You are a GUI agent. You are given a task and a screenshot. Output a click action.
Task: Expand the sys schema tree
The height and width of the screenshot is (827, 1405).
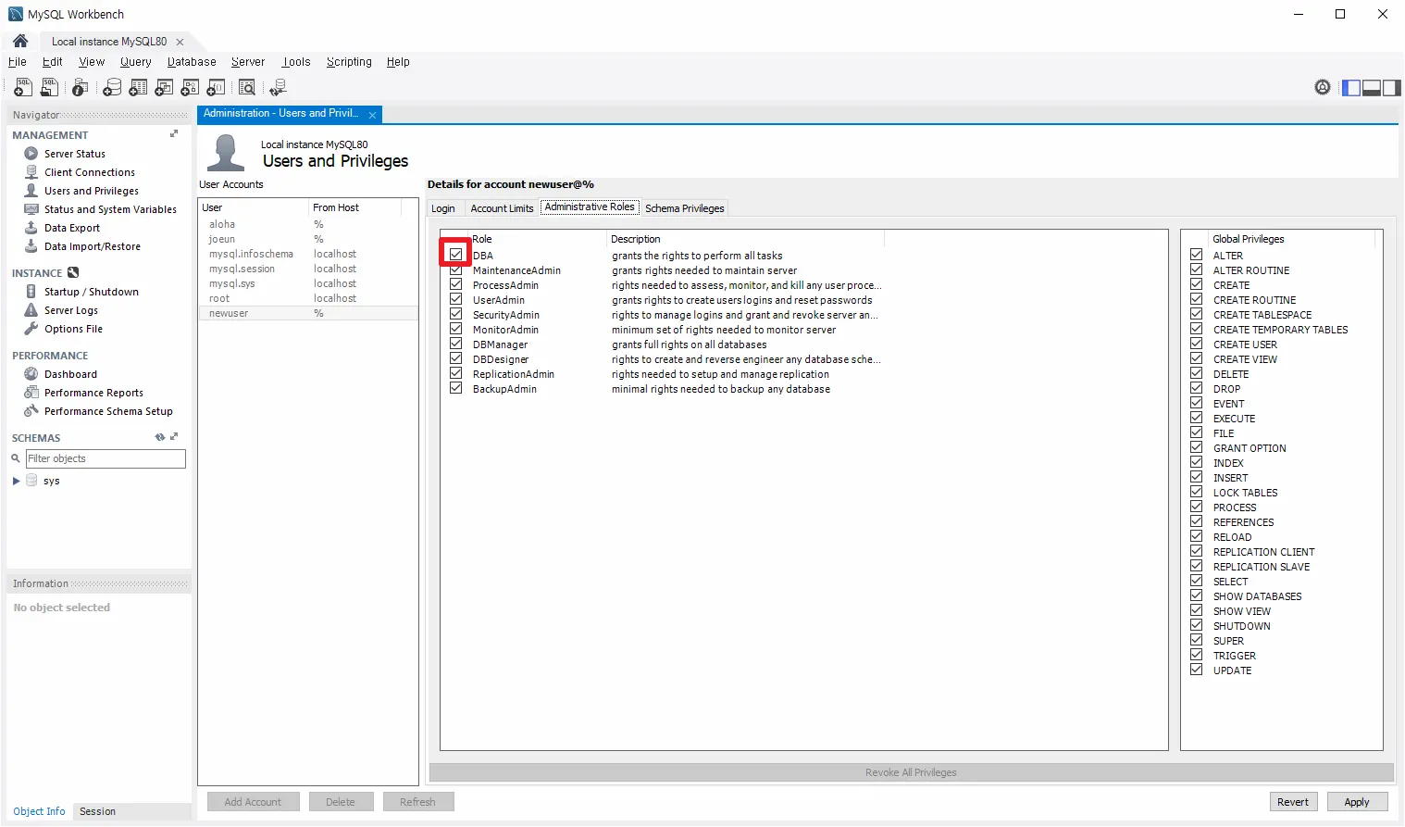[x=17, y=482]
